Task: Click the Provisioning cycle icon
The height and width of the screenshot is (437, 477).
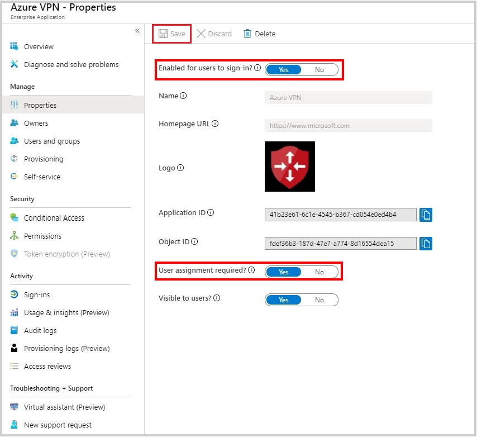Action: tap(14, 159)
